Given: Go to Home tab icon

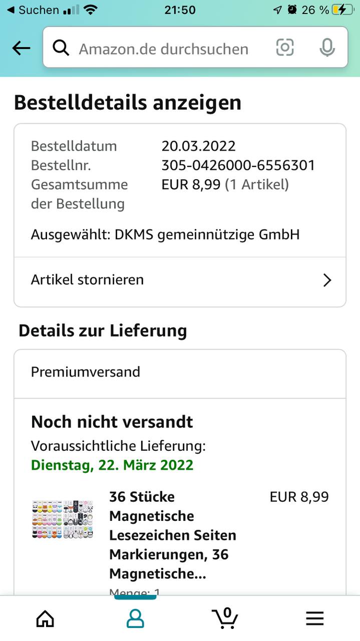Looking at the screenshot, I should coord(45,618).
